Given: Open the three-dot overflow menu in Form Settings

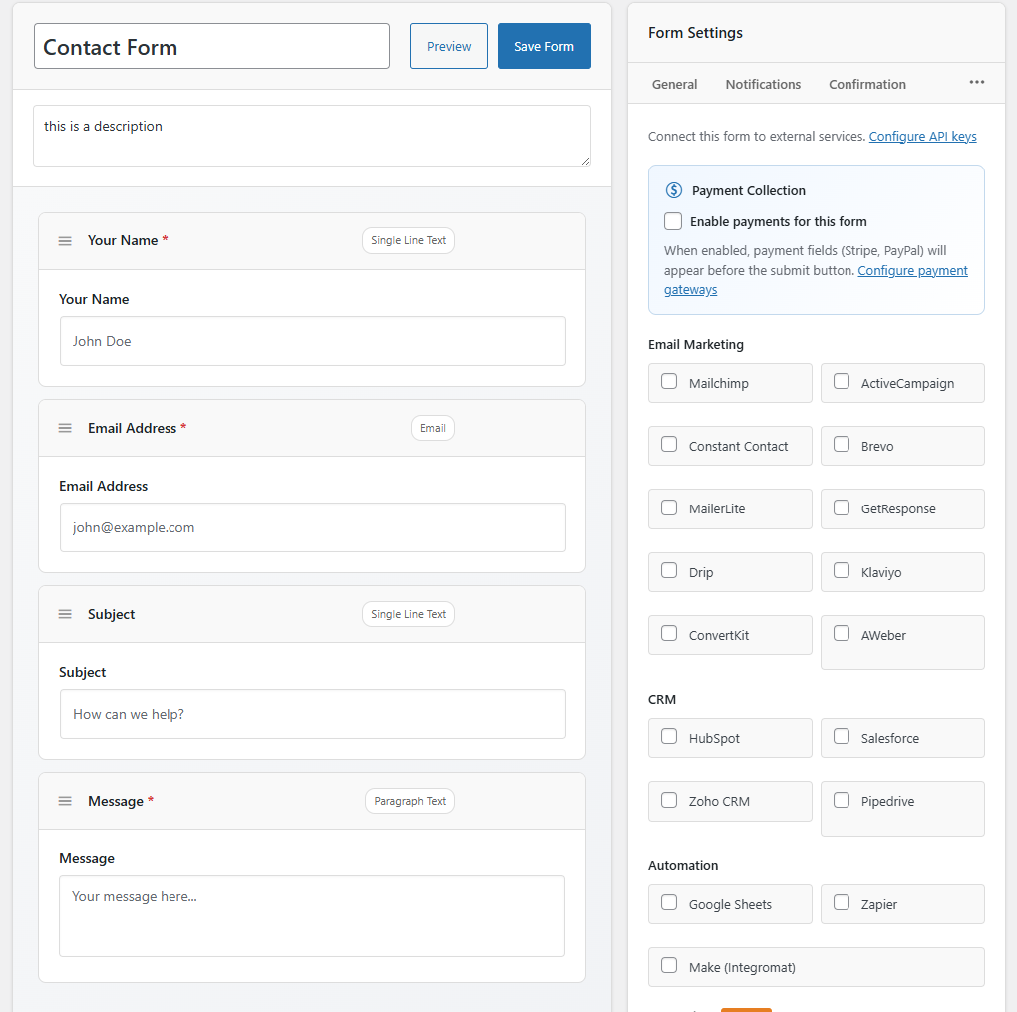Looking at the screenshot, I should click(976, 83).
